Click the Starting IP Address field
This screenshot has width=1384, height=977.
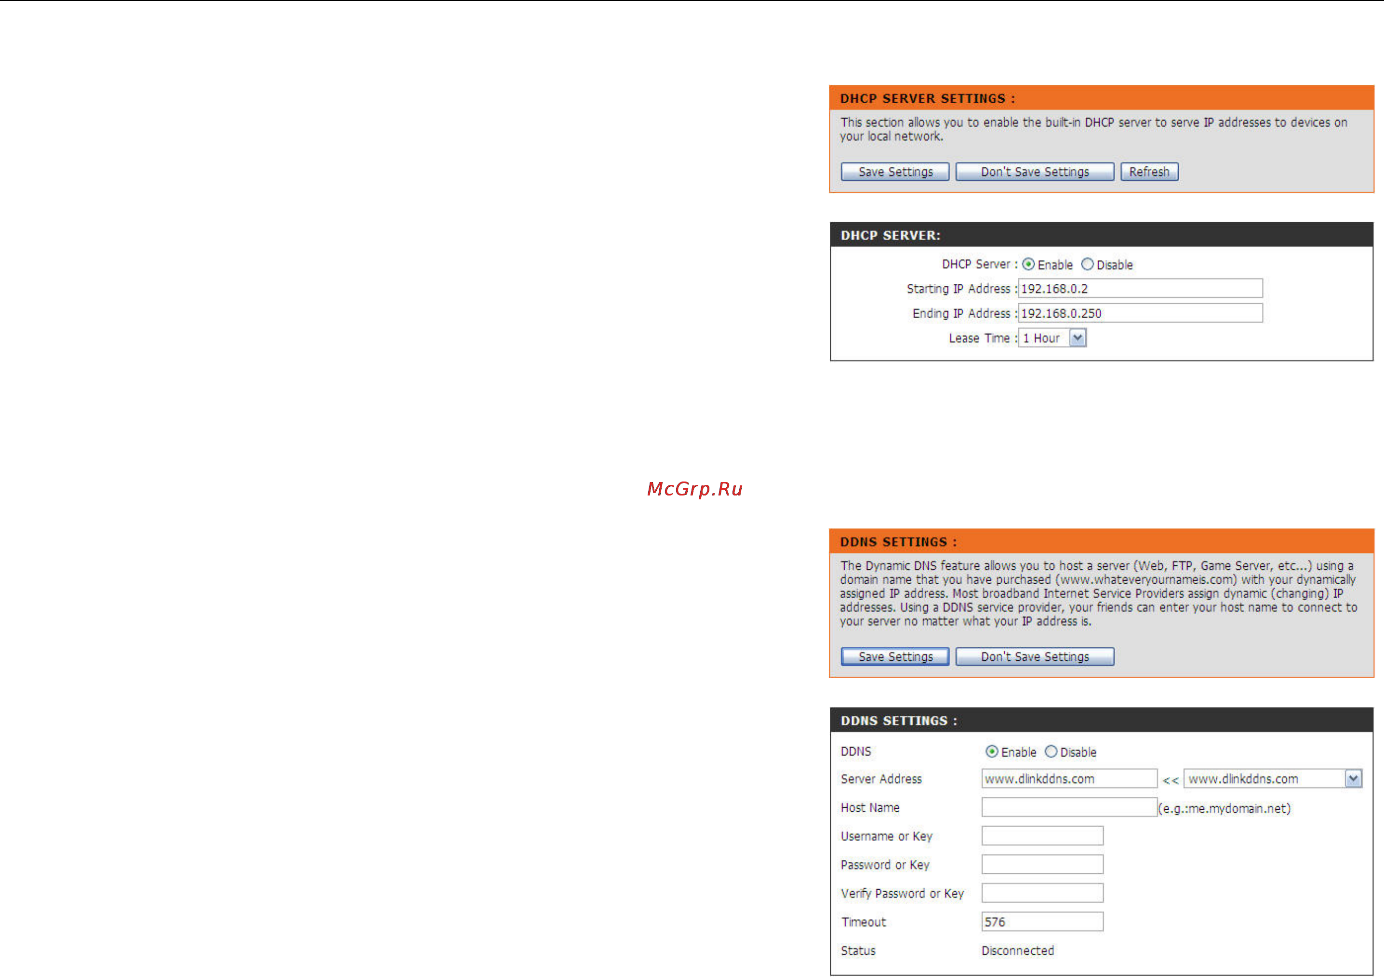point(1140,288)
